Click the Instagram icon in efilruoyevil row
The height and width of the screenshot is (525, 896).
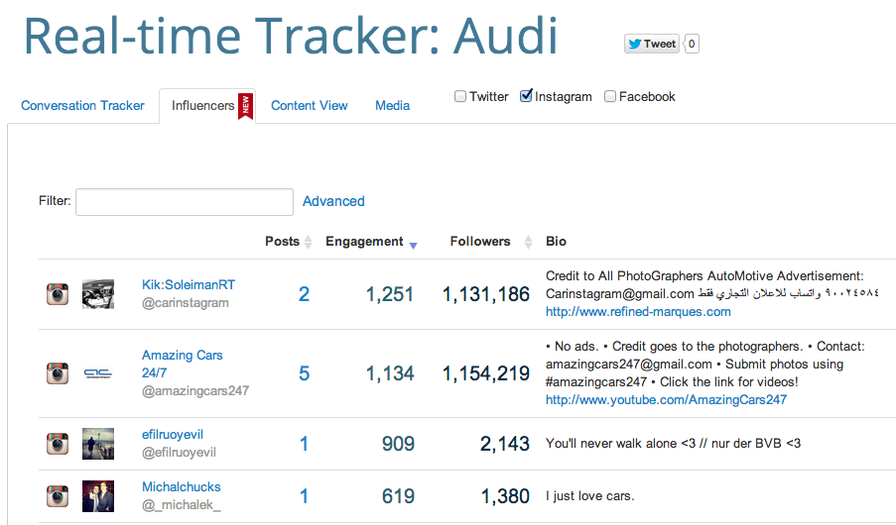[58, 444]
